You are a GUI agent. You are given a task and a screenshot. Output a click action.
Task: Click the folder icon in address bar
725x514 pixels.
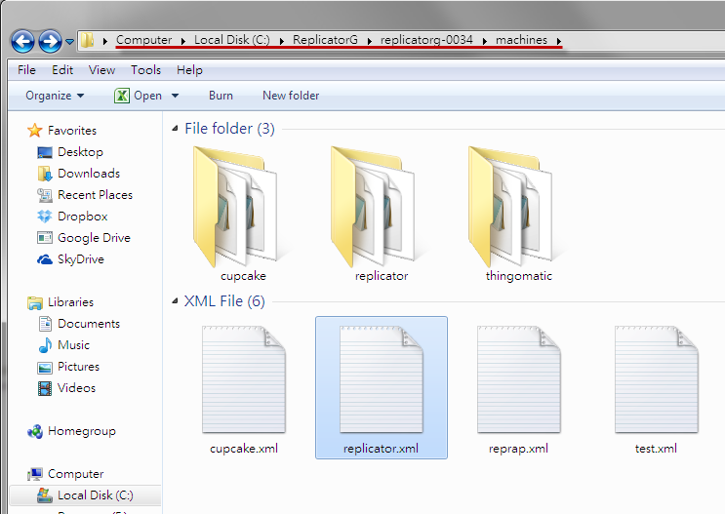point(87,40)
